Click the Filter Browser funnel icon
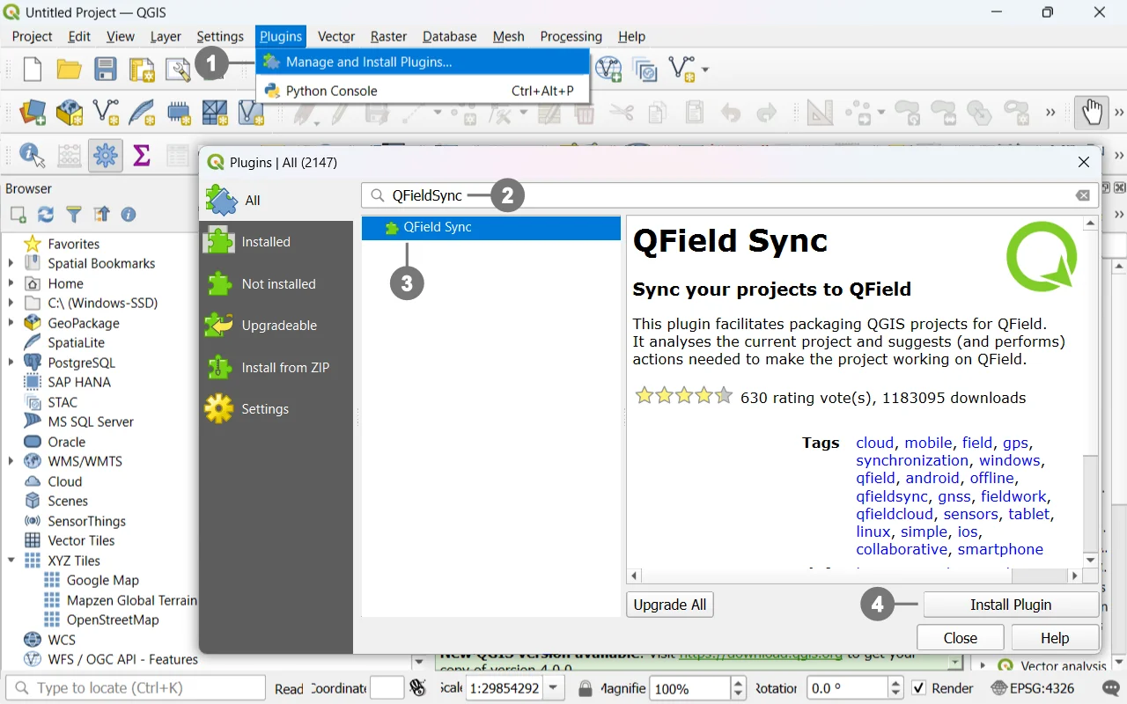 74,215
